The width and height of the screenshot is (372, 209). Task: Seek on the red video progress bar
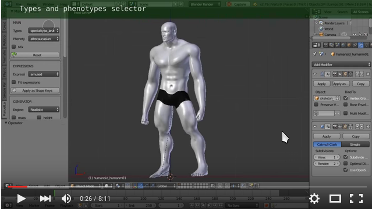pyautogui.click(x=17, y=187)
